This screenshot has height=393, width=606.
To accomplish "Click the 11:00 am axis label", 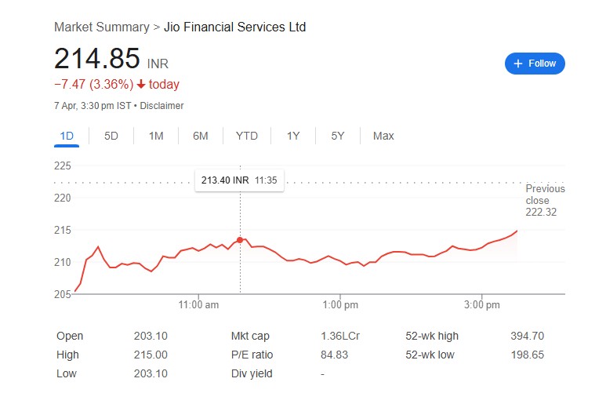I will 198,304.
